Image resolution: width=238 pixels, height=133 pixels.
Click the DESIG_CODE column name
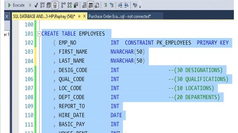point(73,70)
